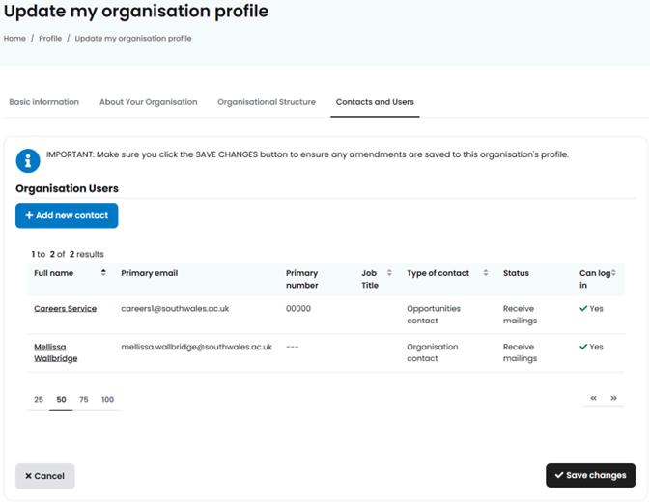
Task: Navigate to Profile breadcrumb link
Action: pos(50,39)
